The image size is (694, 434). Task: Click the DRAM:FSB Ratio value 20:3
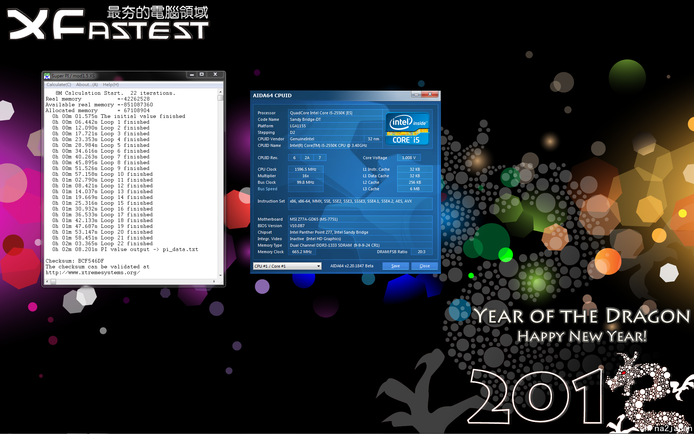[x=421, y=252]
